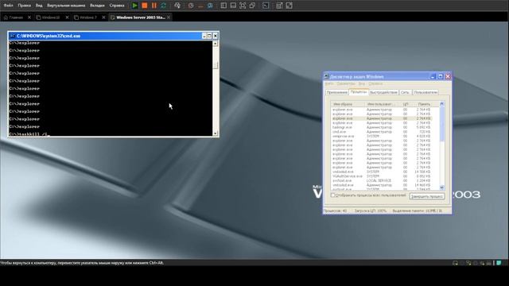The height and width of the screenshot is (286, 509).
Task: Open the Справка menu in Task Manager
Action: pos(375,83)
